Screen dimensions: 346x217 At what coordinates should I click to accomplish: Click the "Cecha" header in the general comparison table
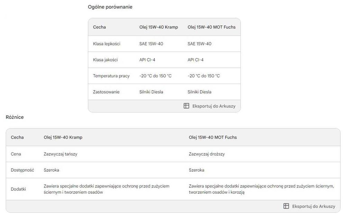99,27
